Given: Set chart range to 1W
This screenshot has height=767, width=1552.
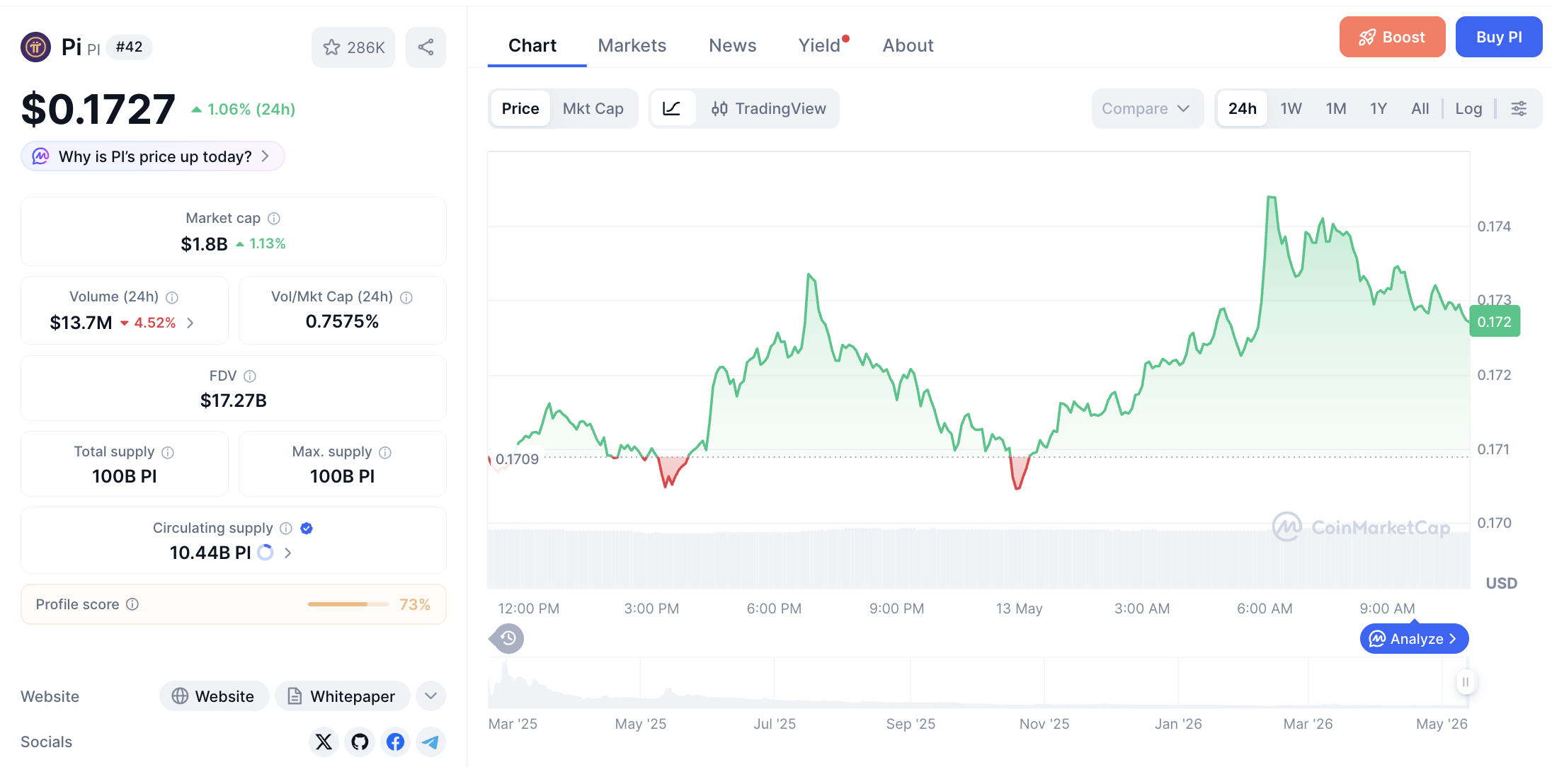Looking at the screenshot, I should tap(1291, 108).
